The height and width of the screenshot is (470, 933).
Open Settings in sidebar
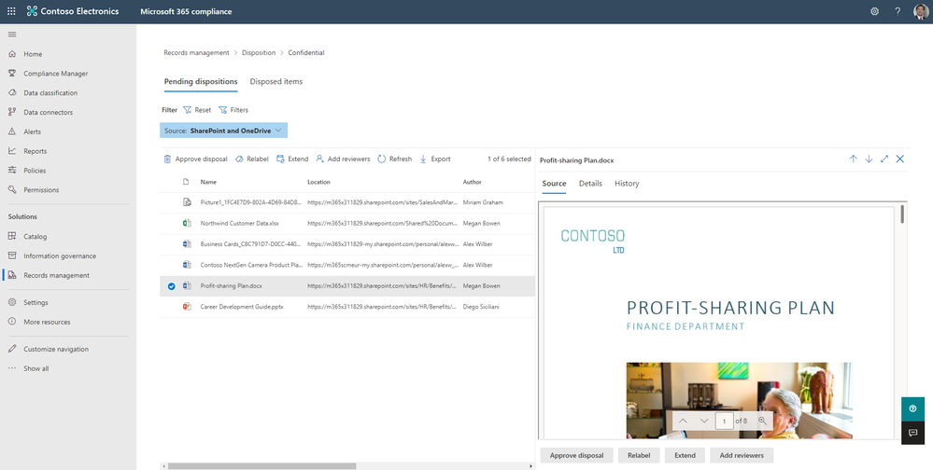[35, 302]
